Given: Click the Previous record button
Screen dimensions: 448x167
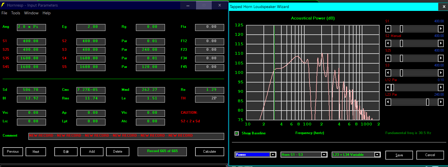Looking at the screenshot, I should [x=13, y=152].
